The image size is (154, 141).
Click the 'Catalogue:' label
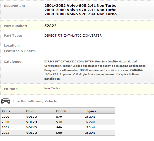(x=13, y=62)
